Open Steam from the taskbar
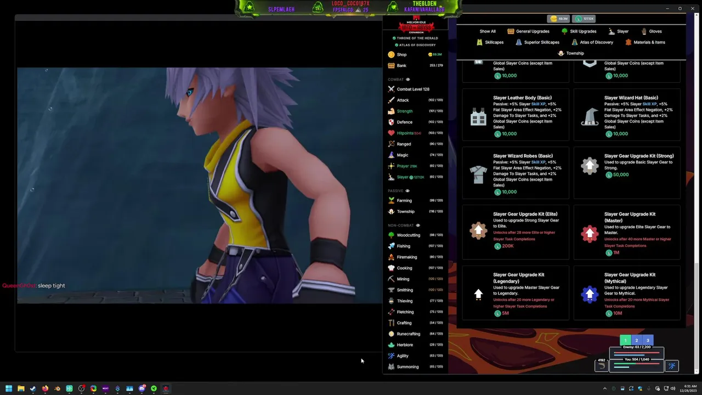This screenshot has height=395, width=702. tap(33, 388)
